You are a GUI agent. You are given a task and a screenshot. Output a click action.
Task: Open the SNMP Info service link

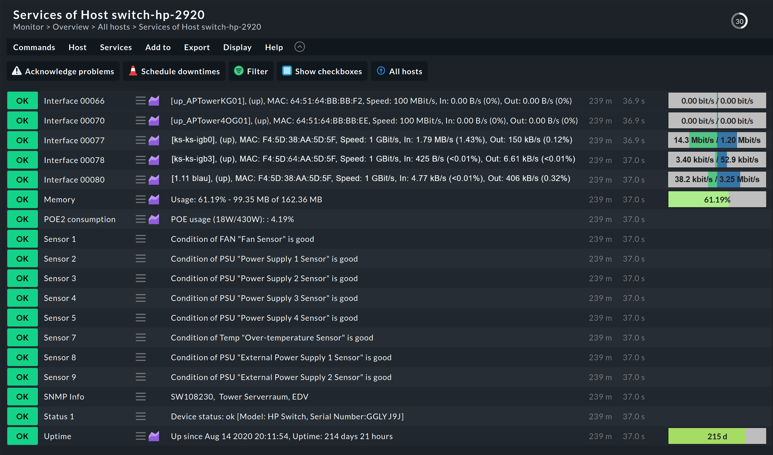tap(64, 397)
